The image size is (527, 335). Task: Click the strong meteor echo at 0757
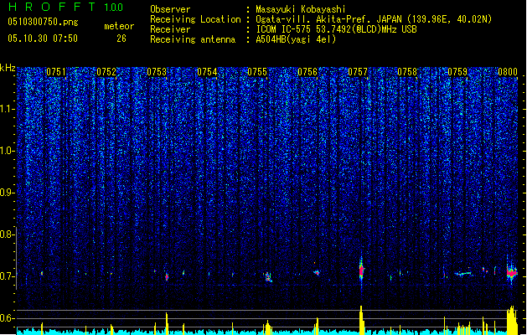361,271
